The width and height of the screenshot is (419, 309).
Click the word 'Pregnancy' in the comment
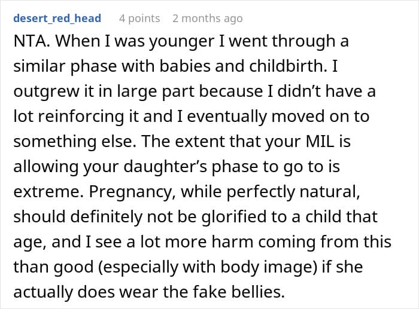(x=130, y=192)
